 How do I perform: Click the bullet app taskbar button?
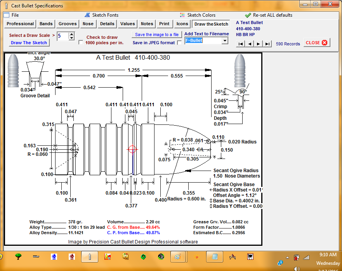(90, 257)
